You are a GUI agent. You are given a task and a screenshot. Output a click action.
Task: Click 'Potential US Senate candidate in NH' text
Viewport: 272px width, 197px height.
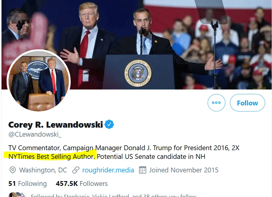(151, 156)
